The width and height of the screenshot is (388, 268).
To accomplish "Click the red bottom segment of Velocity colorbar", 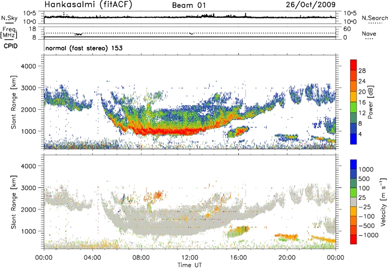I will pyautogui.click(x=354, y=239).
